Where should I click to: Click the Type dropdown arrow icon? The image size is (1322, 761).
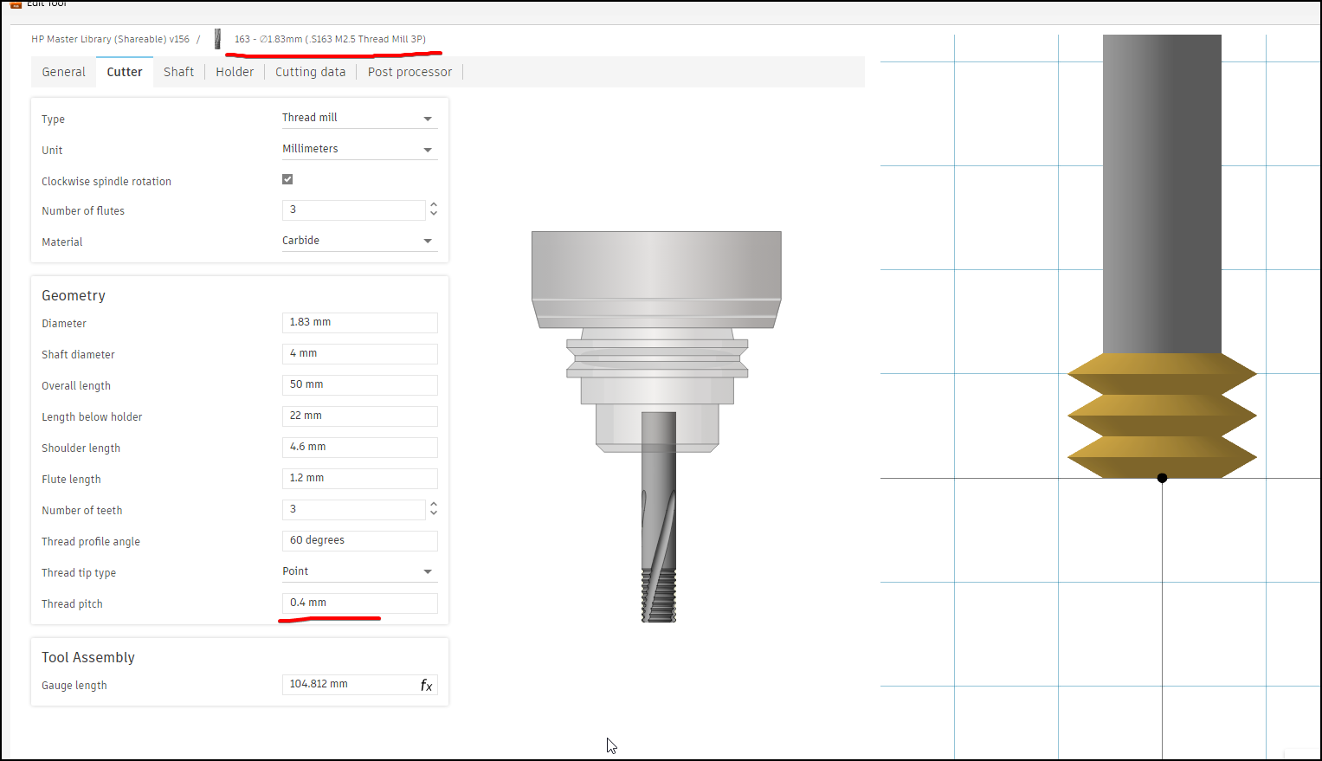[x=427, y=118]
